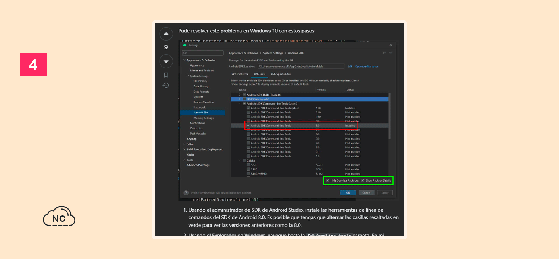
Task: Open Menus and Toolbars settings
Action: [202, 71]
